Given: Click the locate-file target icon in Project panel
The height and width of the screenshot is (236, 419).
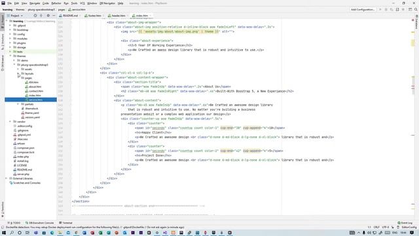Looking at the screenshot, I should click(x=35, y=16).
